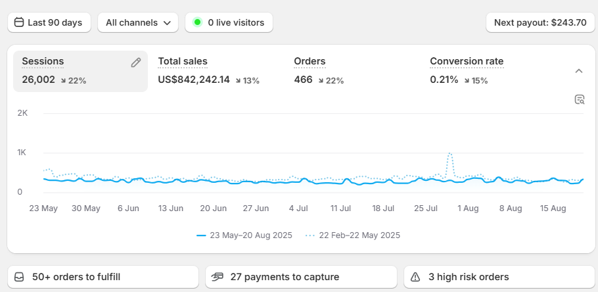Image resolution: width=598 pixels, height=292 pixels.
Task: Click the Next payout $243.70 button
Action: pos(540,22)
